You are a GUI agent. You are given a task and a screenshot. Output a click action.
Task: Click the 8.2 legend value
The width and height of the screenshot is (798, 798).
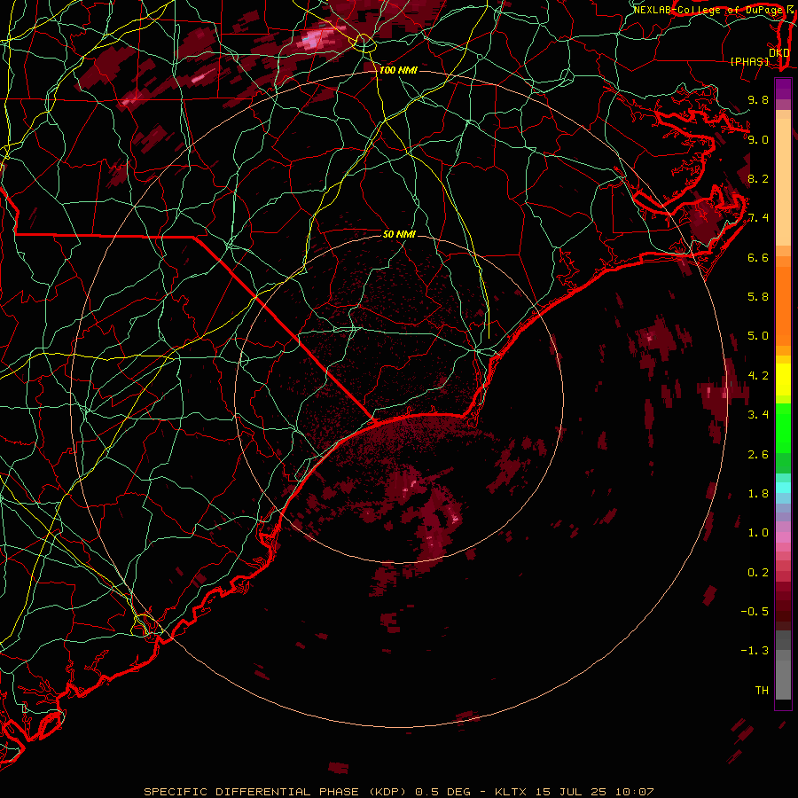point(758,178)
